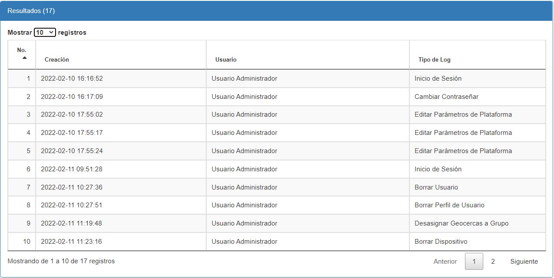Select row number 5 cell
Screen dimensions: 554x278
pos(28,151)
